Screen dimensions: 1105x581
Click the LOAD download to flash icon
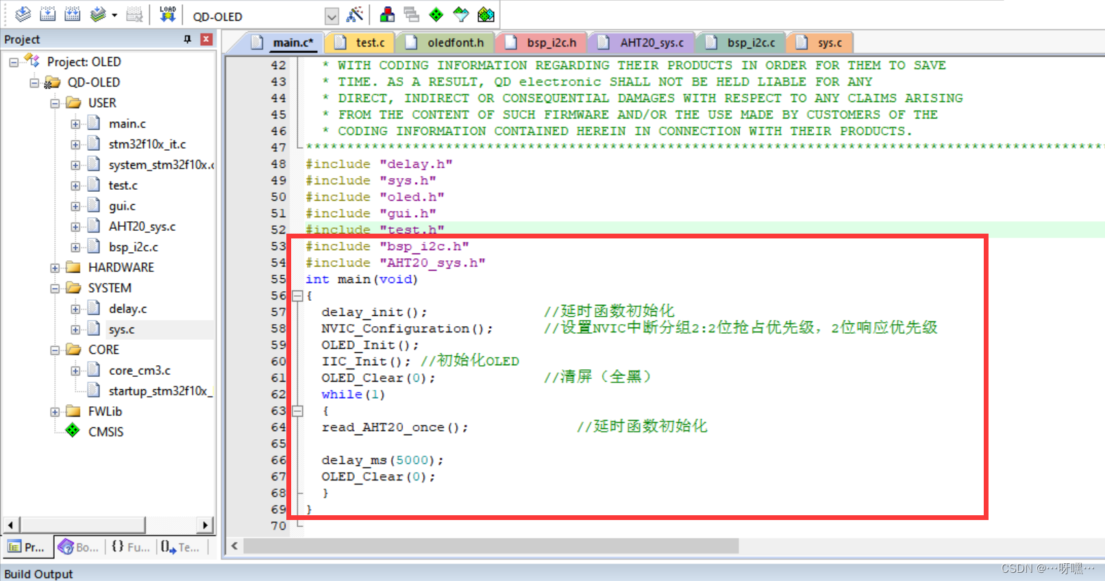167,14
